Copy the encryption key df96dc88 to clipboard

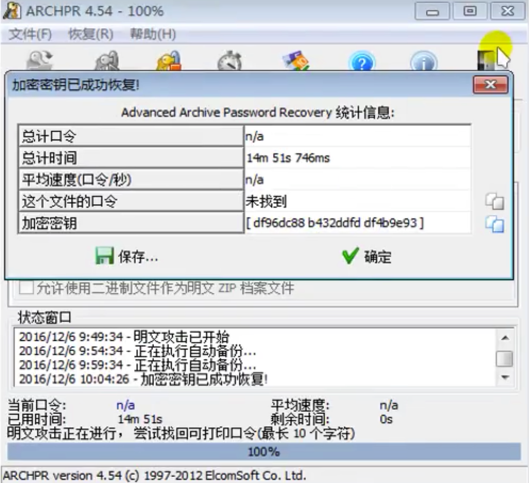coord(495,224)
